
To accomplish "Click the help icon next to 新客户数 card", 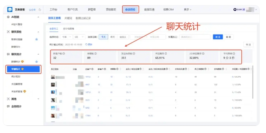I will click(x=64, y=54).
